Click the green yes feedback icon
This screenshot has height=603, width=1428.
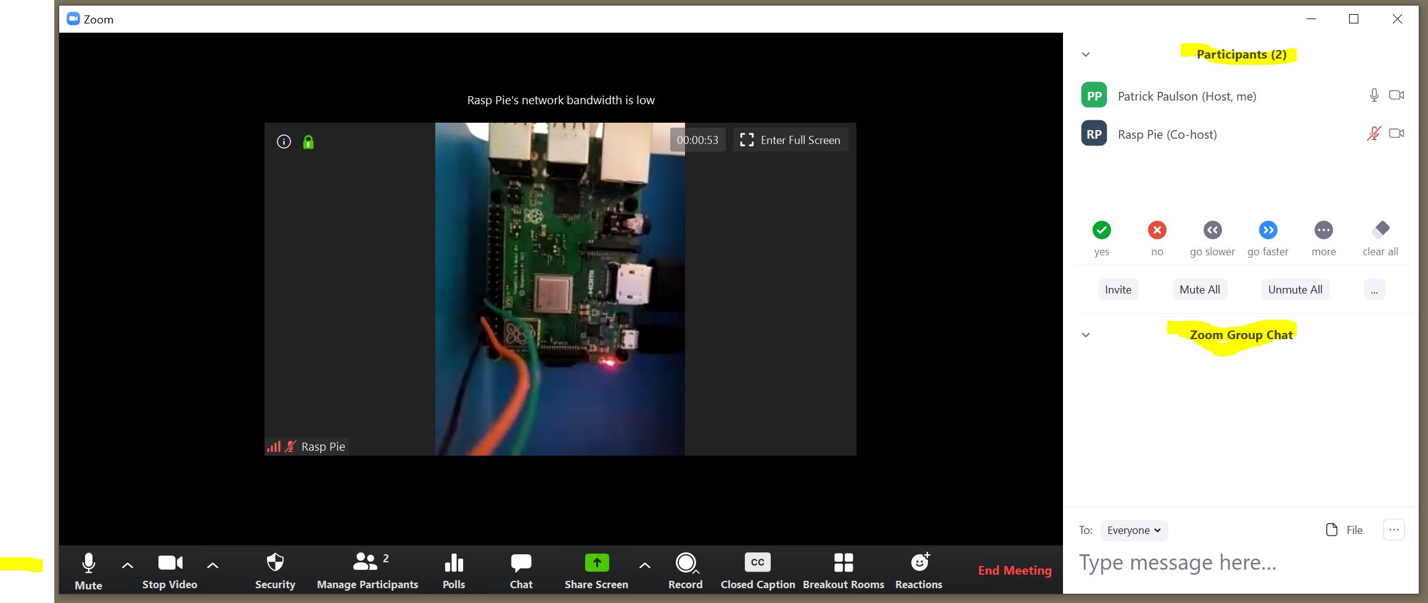[1101, 230]
